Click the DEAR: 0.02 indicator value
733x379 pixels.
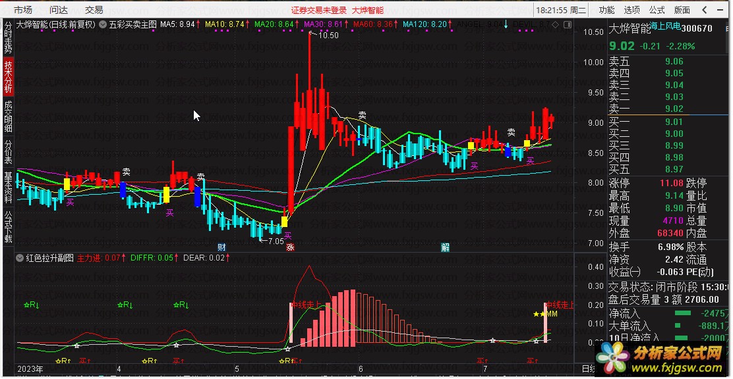(x=206, y=258)
